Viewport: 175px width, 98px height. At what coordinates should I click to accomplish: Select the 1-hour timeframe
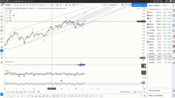30,5
